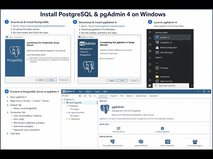
Task: Select postgres role under Login/Group Roles
Action: pyautogui.click(x=75, y=116)
